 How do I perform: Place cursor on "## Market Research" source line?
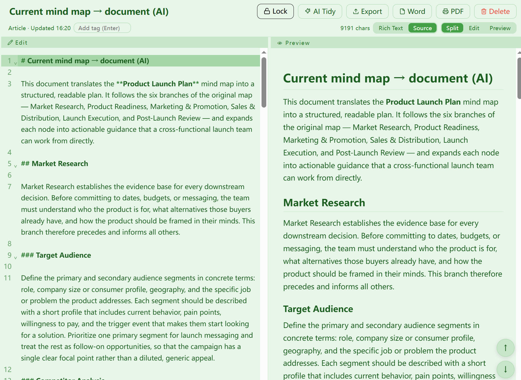click(x=54, y=164)
